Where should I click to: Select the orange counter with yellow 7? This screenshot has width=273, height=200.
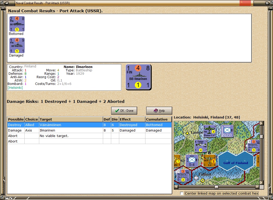coord(177,160)
